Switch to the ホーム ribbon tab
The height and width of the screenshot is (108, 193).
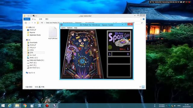pos(34,19)
